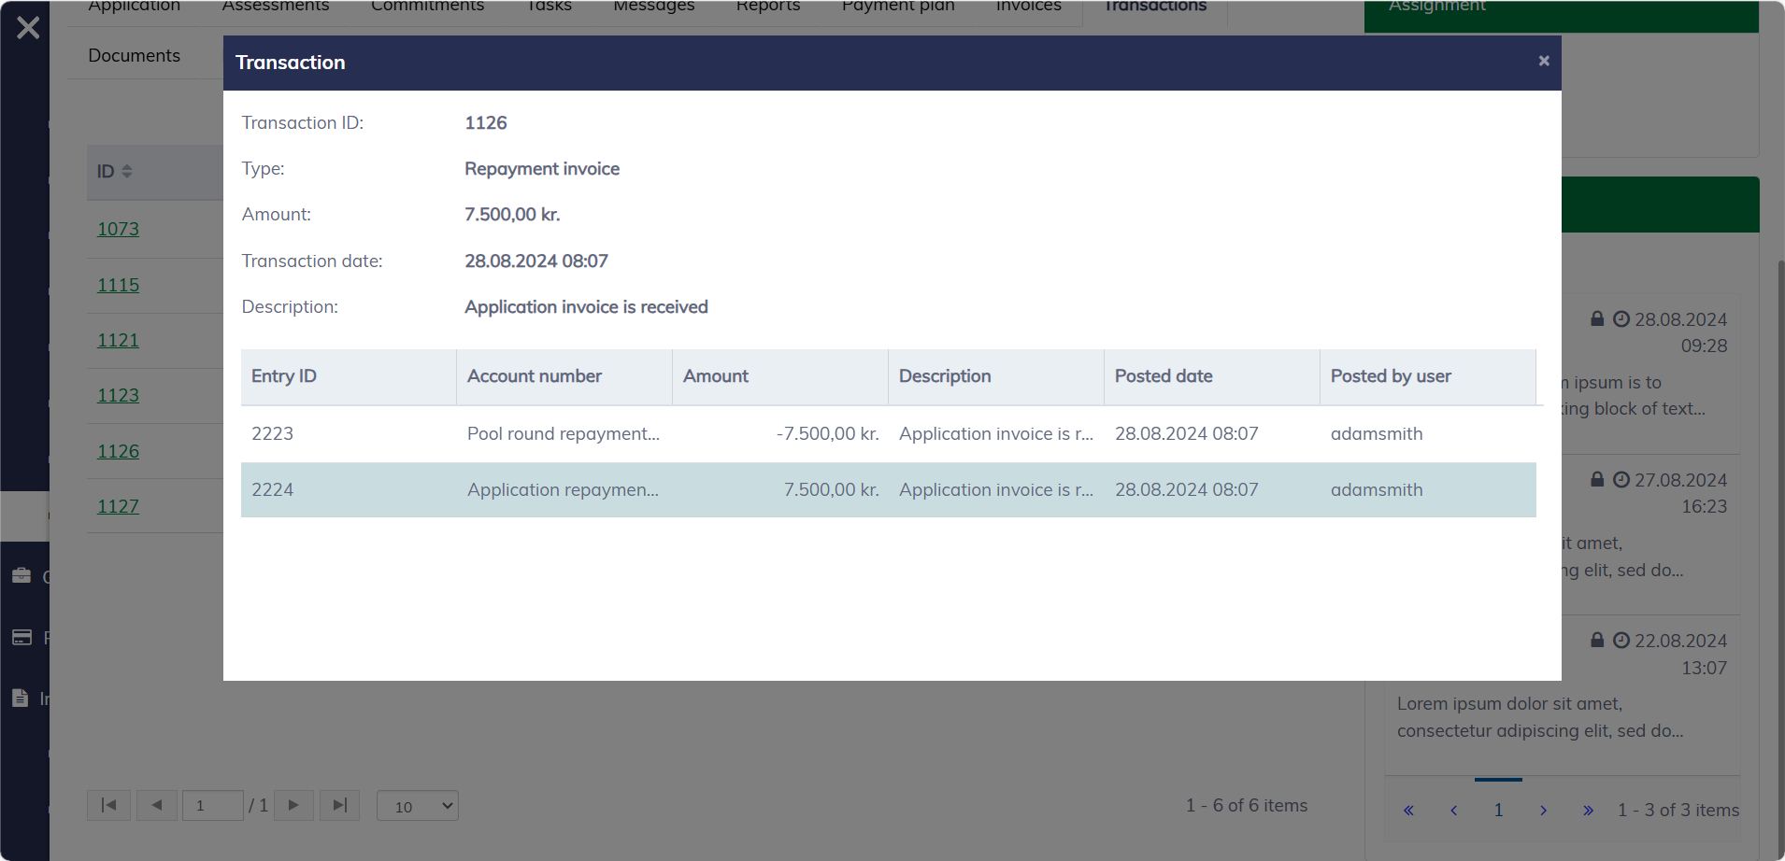Screen dimensions: 1785x861
Task: Click the document icon in sidebar
Action: tap(21, 698)
